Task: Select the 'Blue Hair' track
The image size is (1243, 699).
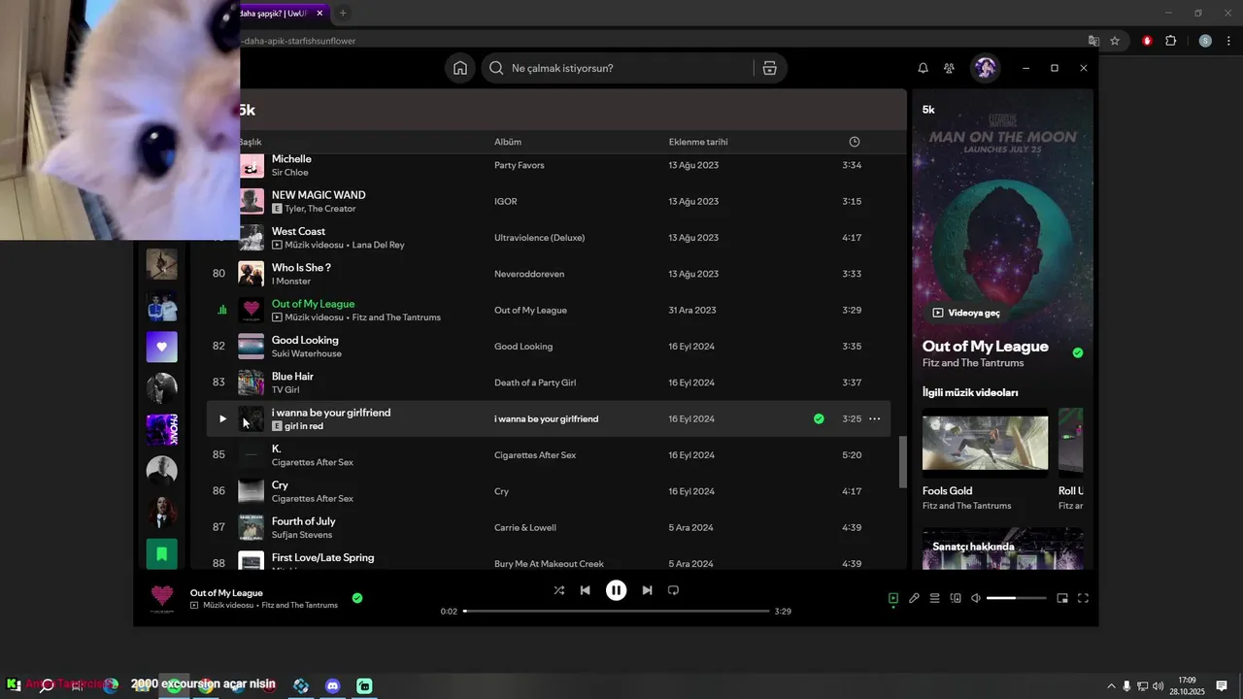Action: pyautogui.click(x=292, y=376)
